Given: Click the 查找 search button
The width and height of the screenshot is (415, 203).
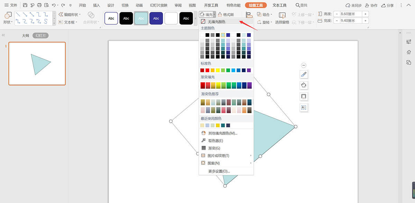Looking at the screenshot, I should [x=302, y=5].
